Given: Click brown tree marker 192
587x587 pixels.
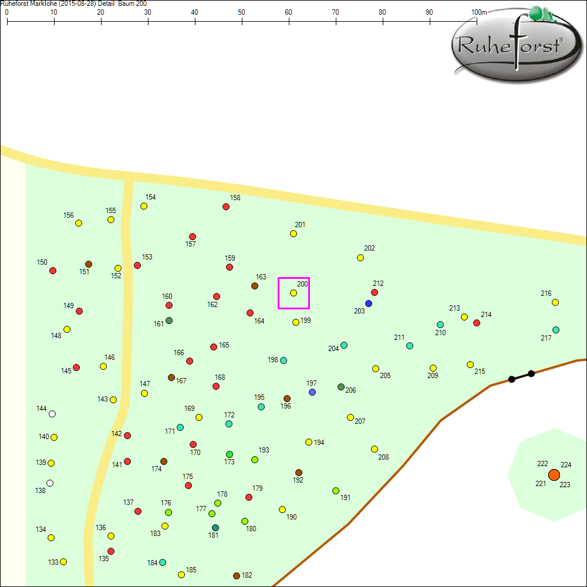Looking at the screenshot, I should pyautogui.click(x=299, y=473).
